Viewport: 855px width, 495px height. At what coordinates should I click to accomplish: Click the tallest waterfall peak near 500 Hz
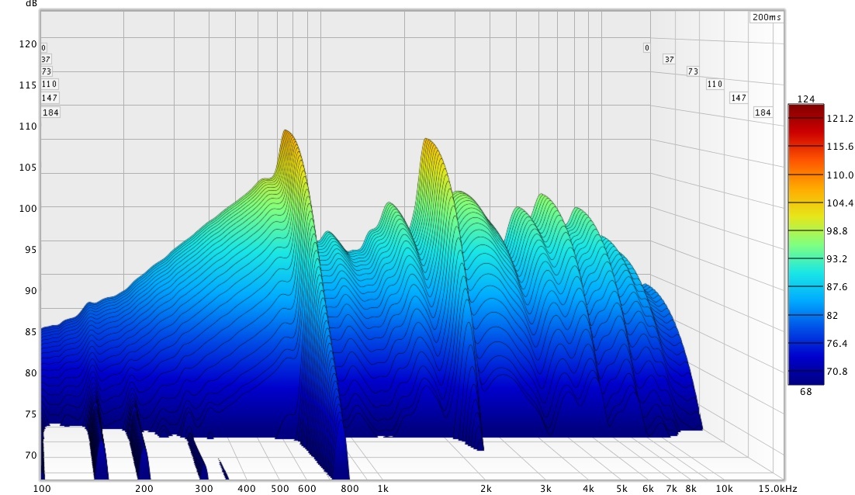[x=286, y=132]
